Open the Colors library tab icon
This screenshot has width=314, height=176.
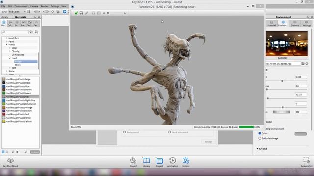tap(10, 23)
